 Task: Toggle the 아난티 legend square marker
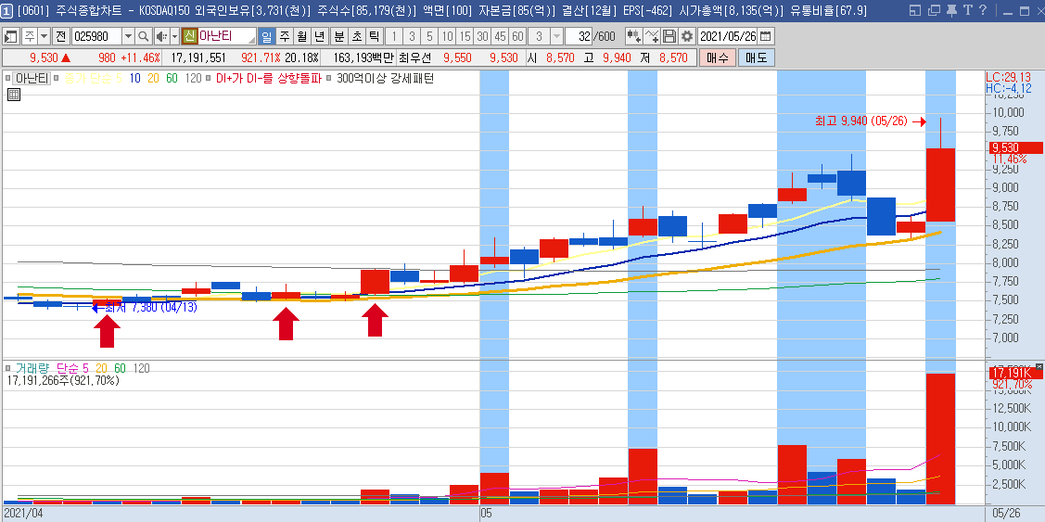(x=8, y=78)
